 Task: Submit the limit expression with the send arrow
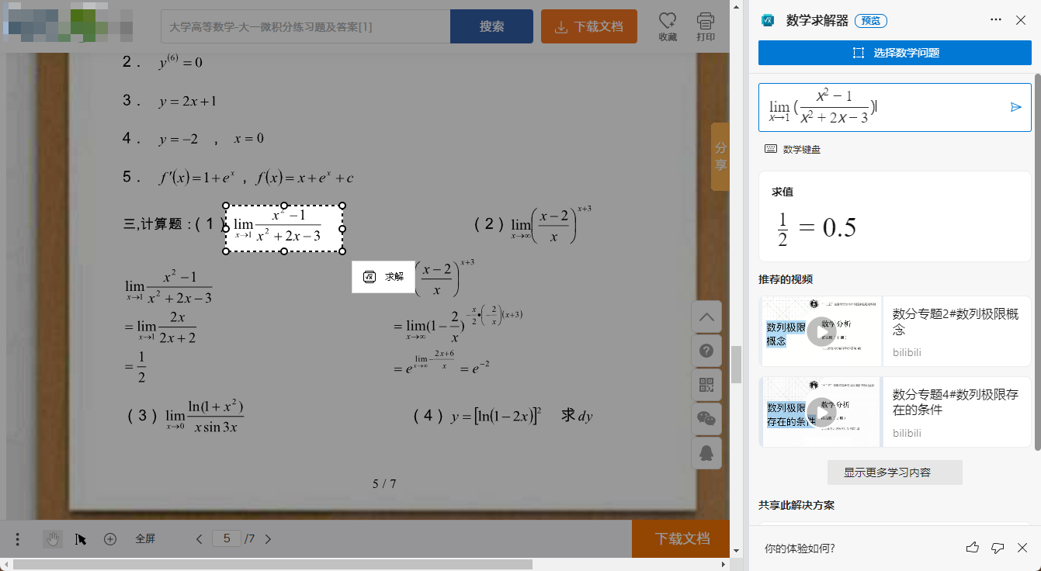coord(1016,107)
